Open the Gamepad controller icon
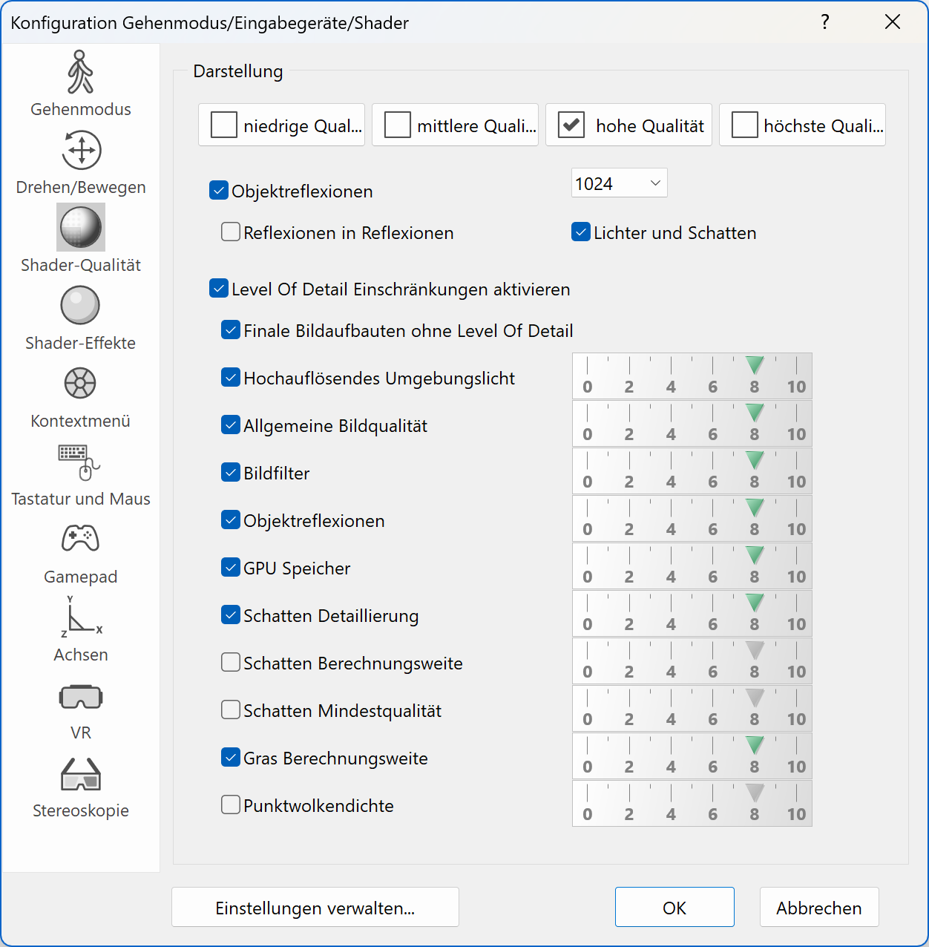929x947 pixels. pos(80,539)
